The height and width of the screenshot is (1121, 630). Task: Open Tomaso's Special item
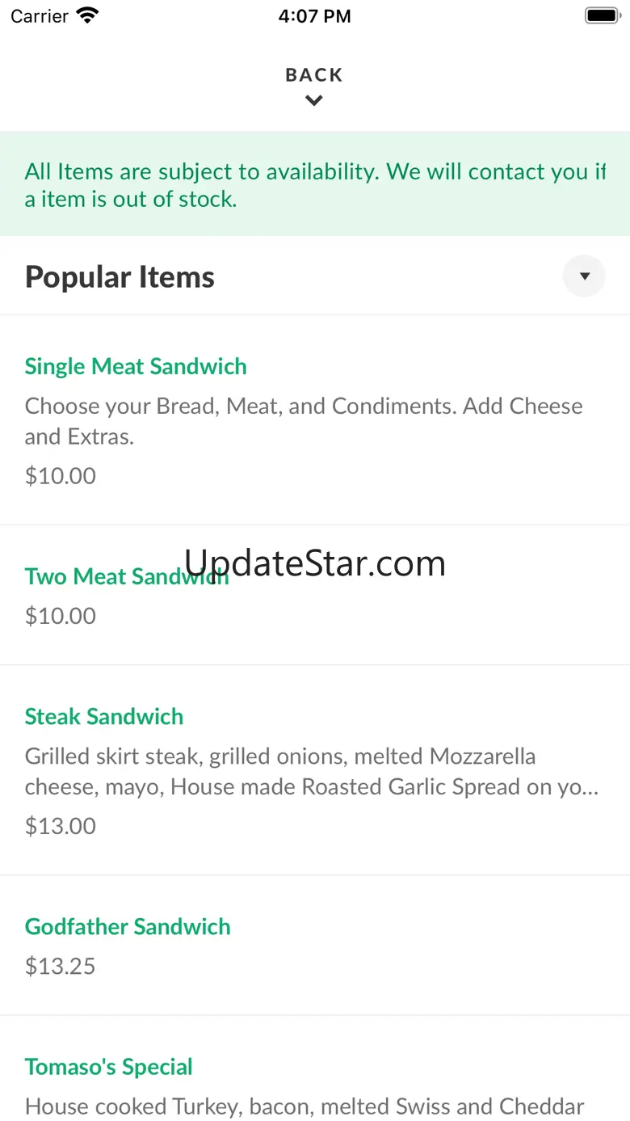109,1067
